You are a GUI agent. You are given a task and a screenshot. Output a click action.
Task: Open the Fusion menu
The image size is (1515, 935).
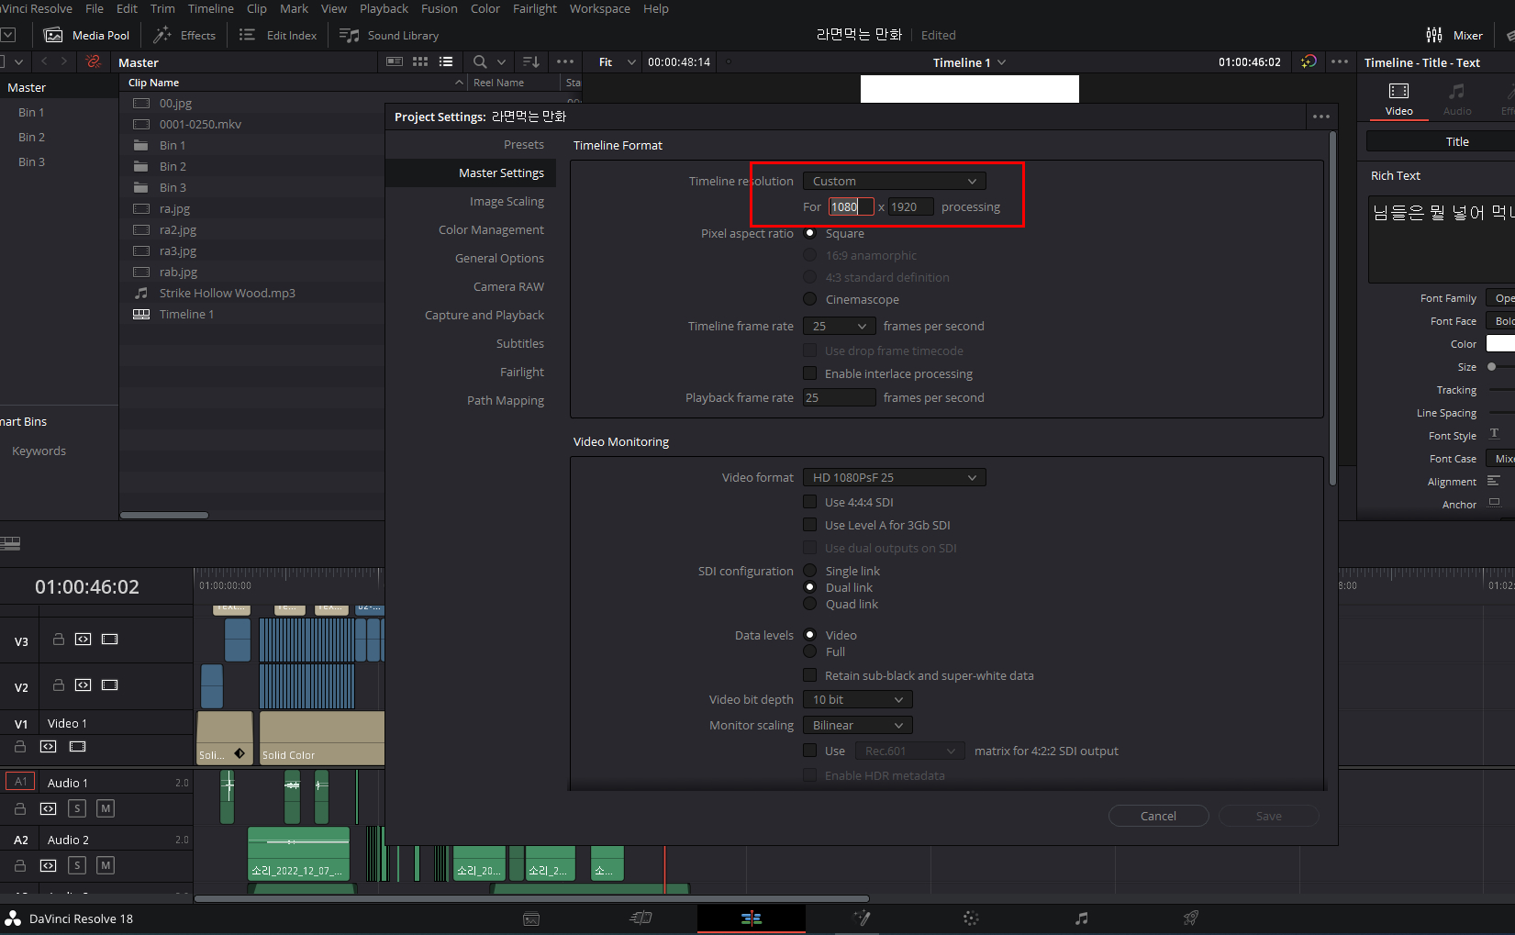pos(439,8)
